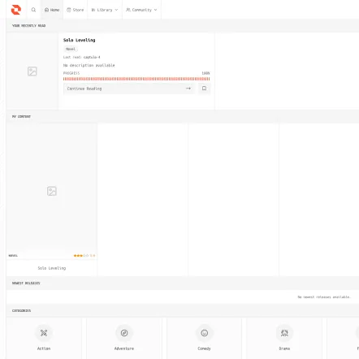Open the search magnifier icon
359x359 pixels.
(33, 10)
